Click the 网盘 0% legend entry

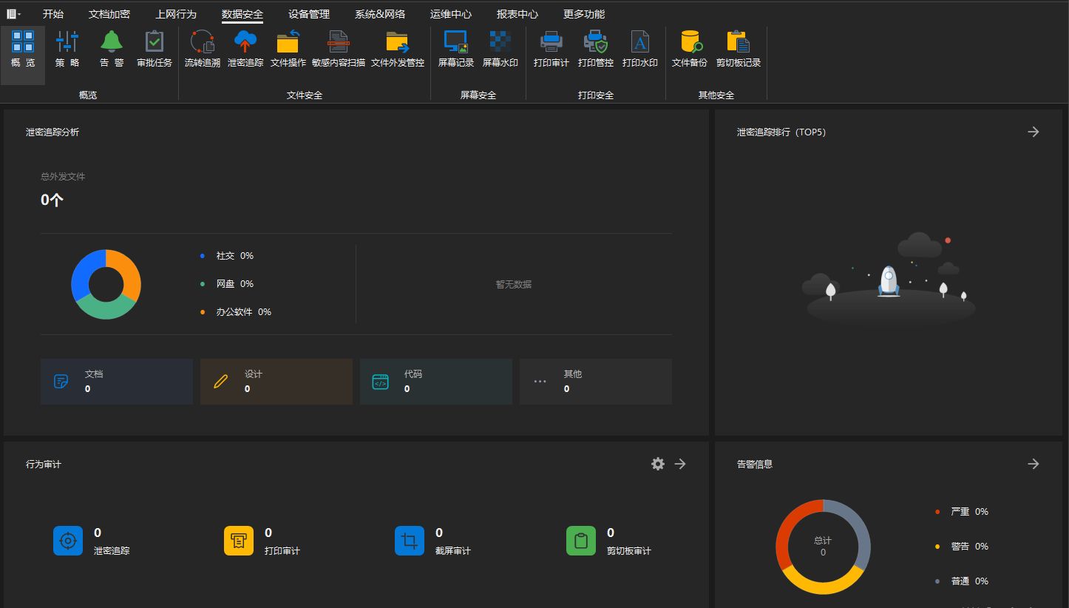point(227,284)
